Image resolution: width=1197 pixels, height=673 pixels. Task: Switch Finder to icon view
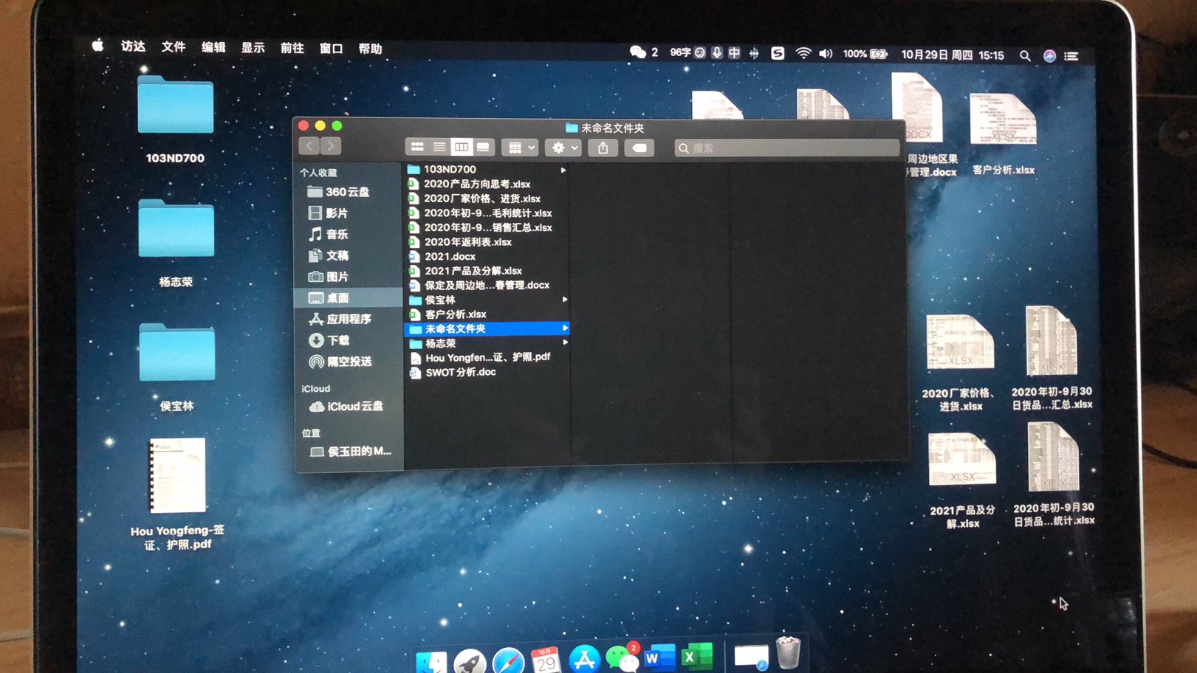(x=417, y=148)
